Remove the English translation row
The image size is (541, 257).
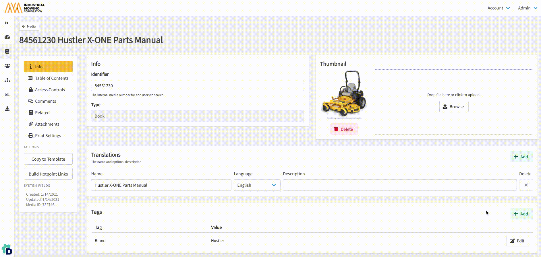(526, 185)
